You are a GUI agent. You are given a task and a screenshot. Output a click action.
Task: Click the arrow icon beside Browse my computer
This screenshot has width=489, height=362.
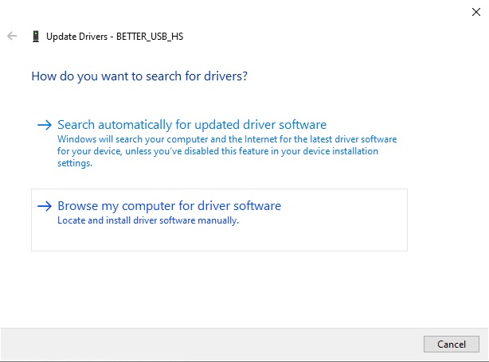45,206
